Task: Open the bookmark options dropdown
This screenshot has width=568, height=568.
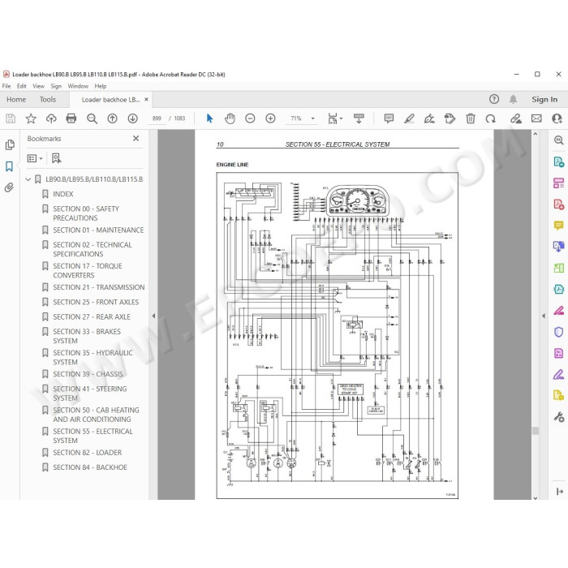Action: tap(35, 158)
